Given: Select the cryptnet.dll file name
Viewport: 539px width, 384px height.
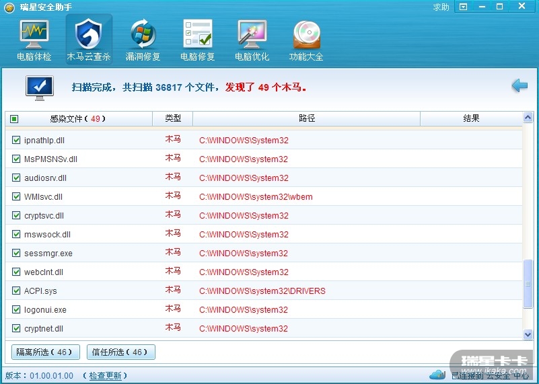Looking at the screenshot, I should coord(44,329).
